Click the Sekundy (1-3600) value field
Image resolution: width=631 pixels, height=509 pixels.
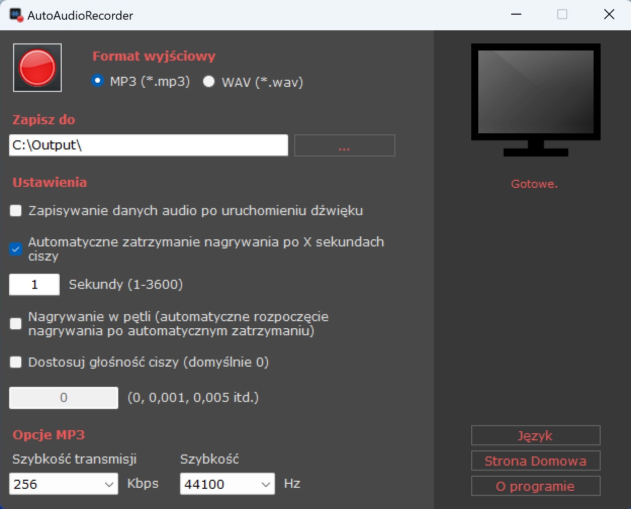click(x=34, y=285)
